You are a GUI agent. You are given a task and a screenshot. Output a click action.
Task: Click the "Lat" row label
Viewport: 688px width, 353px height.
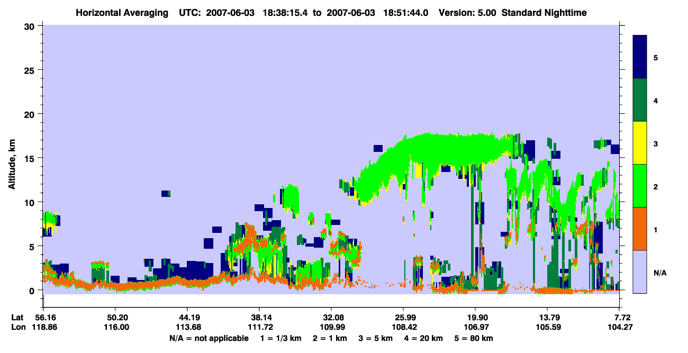click(17, 318)
